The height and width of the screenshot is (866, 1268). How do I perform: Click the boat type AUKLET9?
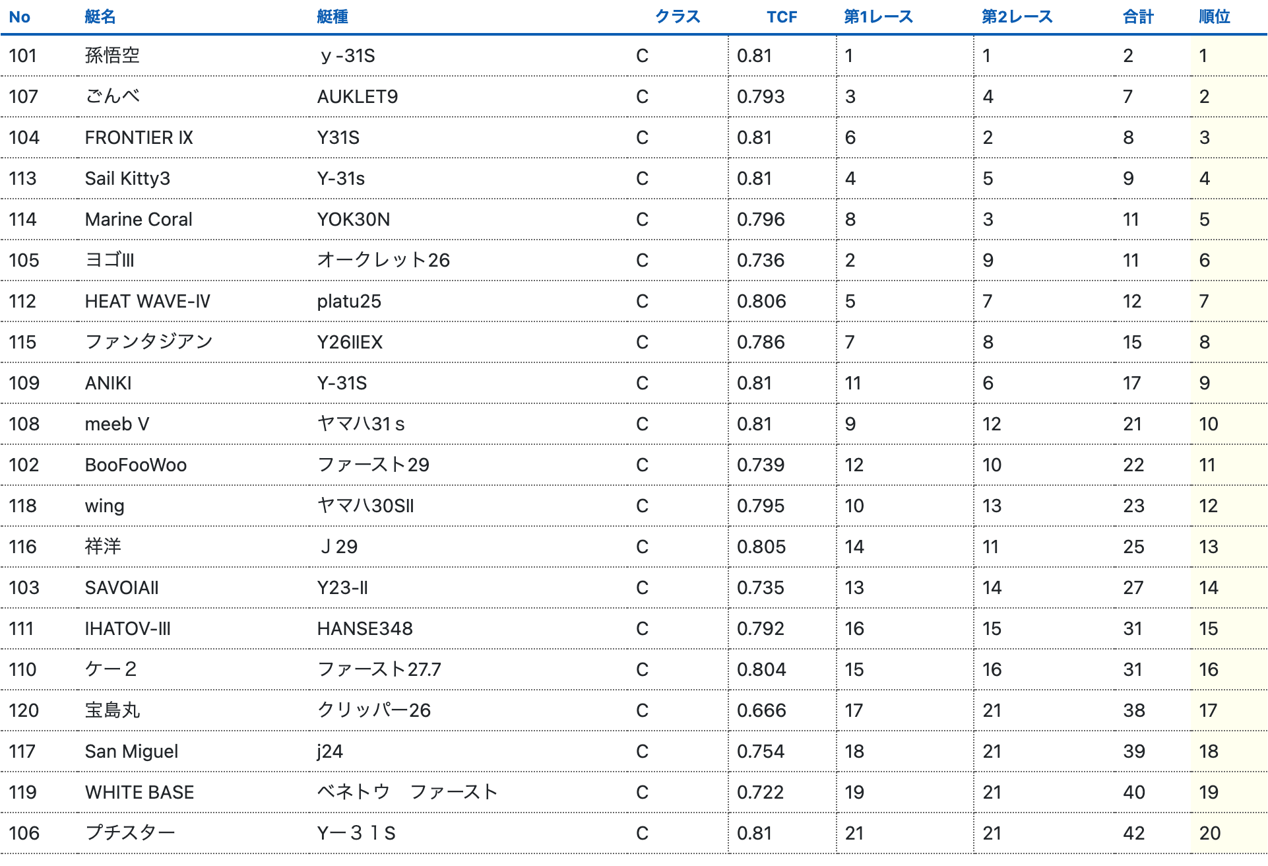click(x=358, y=96)
